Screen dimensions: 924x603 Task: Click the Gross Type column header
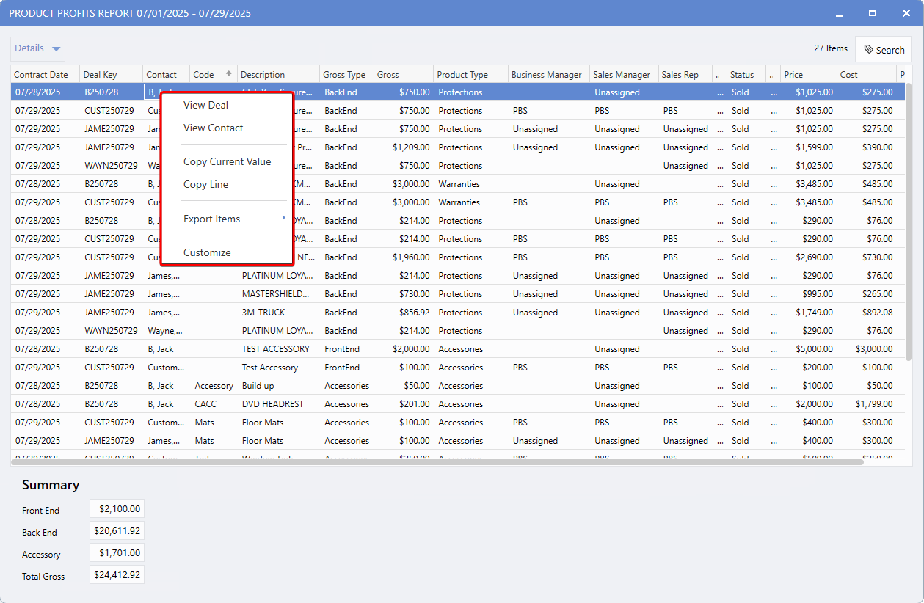[x=344, y=74]
